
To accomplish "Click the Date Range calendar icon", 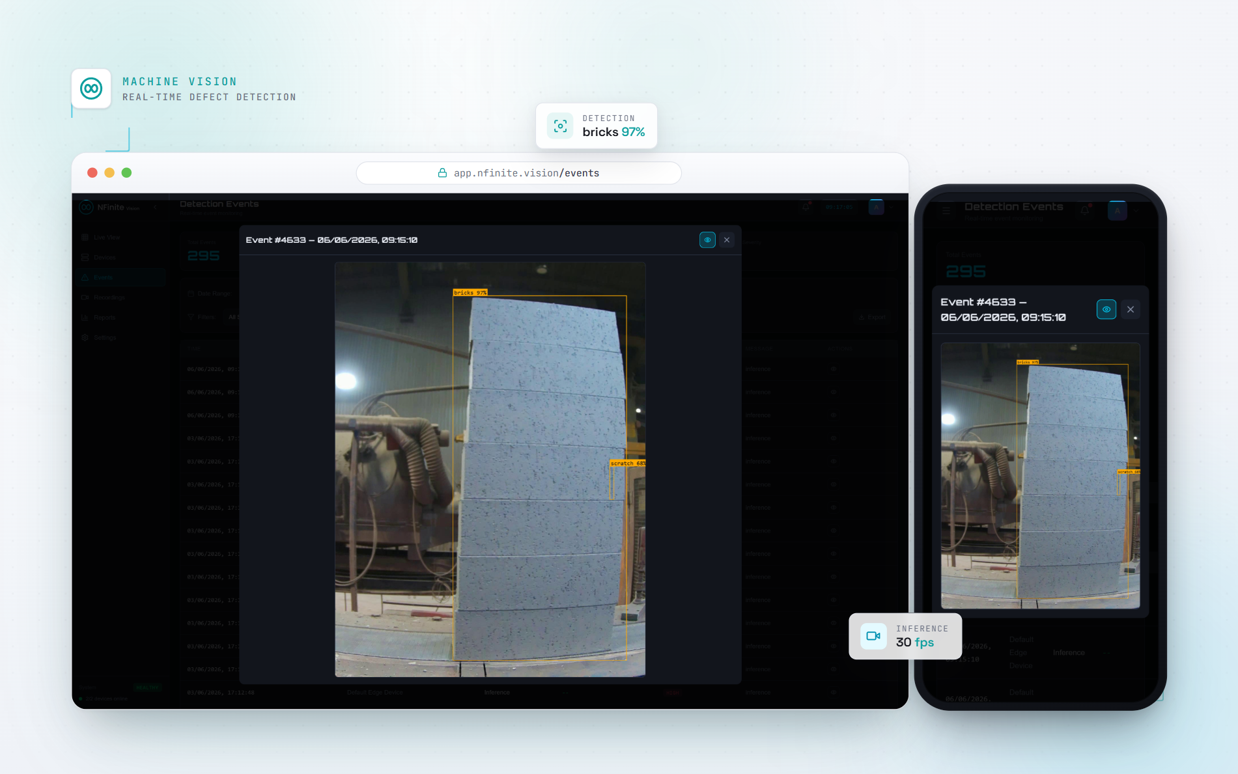I will 191,294.
